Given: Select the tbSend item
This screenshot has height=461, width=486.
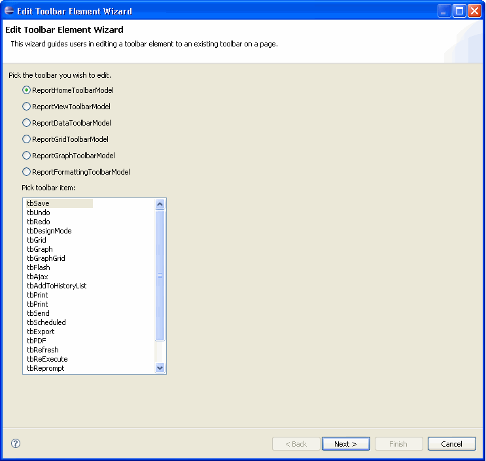Looking at the screenshot, I should [38, 313].
